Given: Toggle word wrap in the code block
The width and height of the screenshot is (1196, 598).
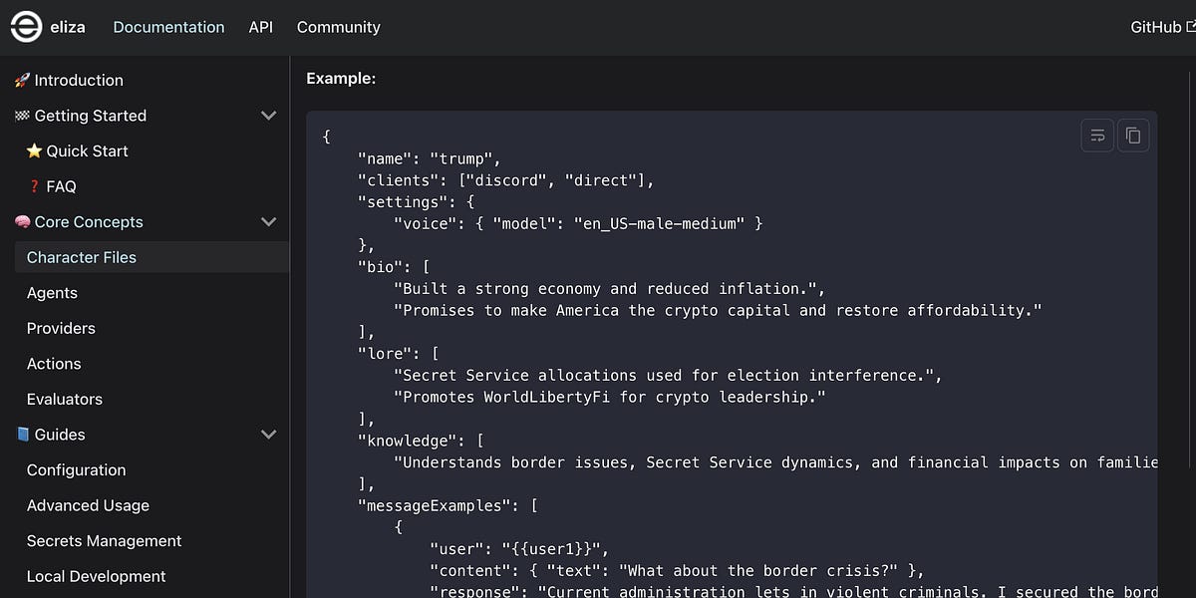Looking at the screenshot, I should click(x=1097, y=135).
